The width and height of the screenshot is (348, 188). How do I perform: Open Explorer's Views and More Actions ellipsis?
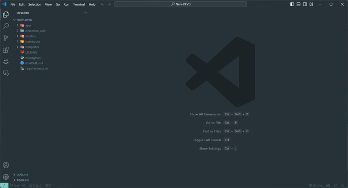pyautogui.click(x=85, y=13)
